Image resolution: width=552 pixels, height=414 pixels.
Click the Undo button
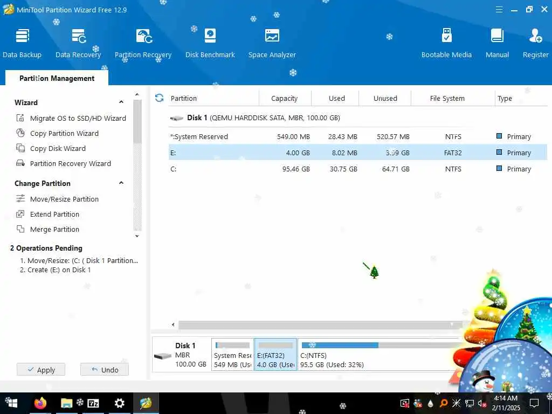tap(105, 370)
